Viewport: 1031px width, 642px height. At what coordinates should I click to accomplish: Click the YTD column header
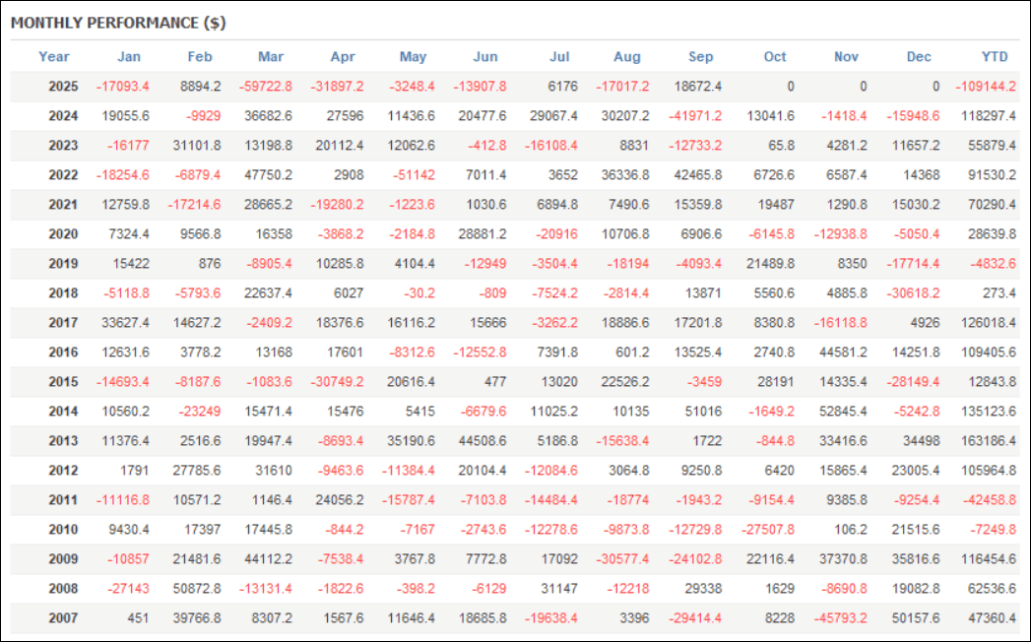[997, 56]
